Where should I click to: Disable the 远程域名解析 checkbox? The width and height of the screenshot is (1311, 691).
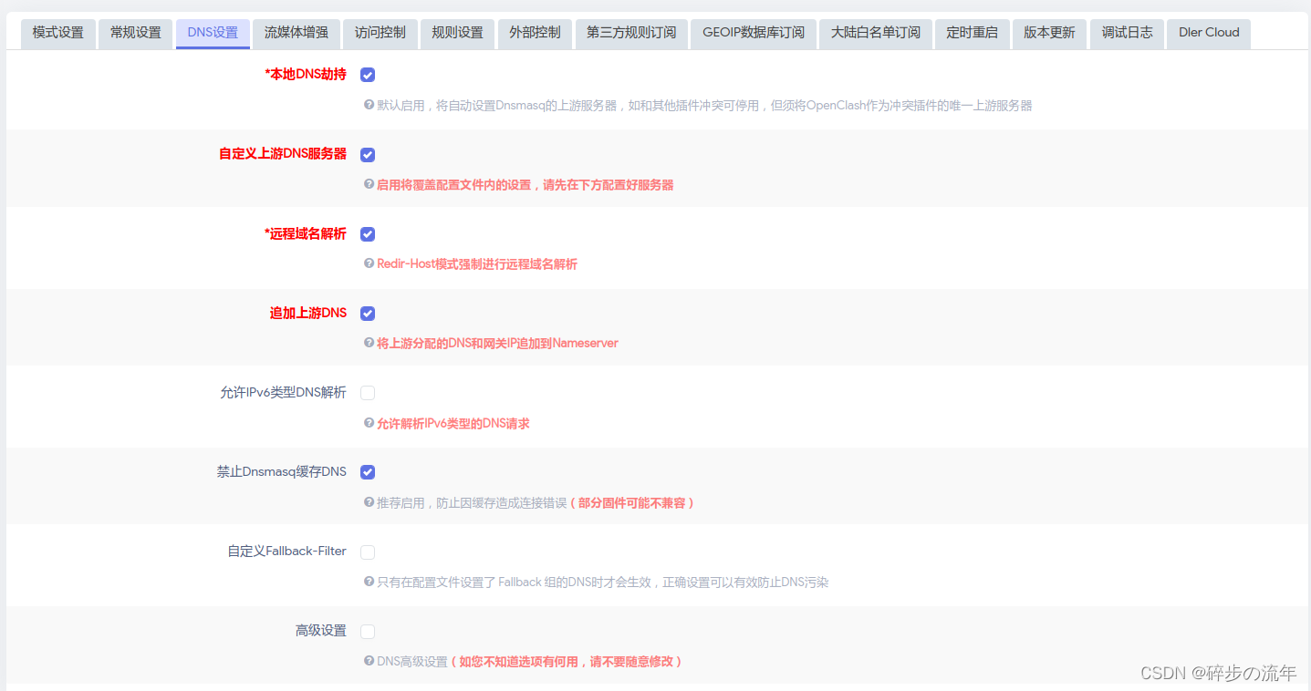coord(368,234)
